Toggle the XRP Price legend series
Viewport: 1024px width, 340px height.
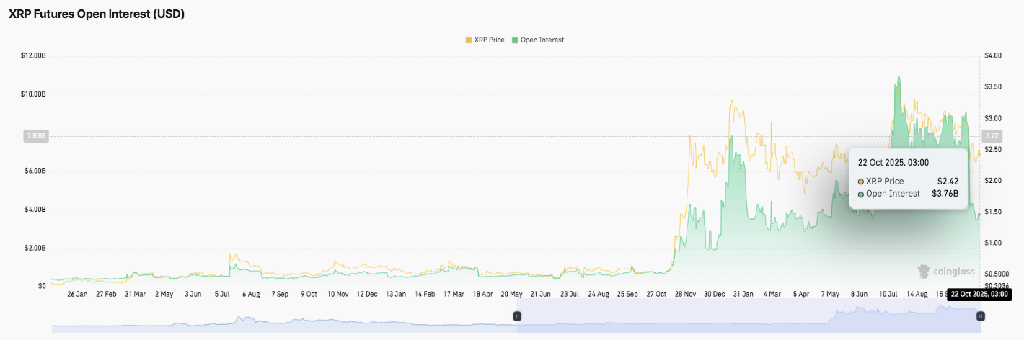489,40
